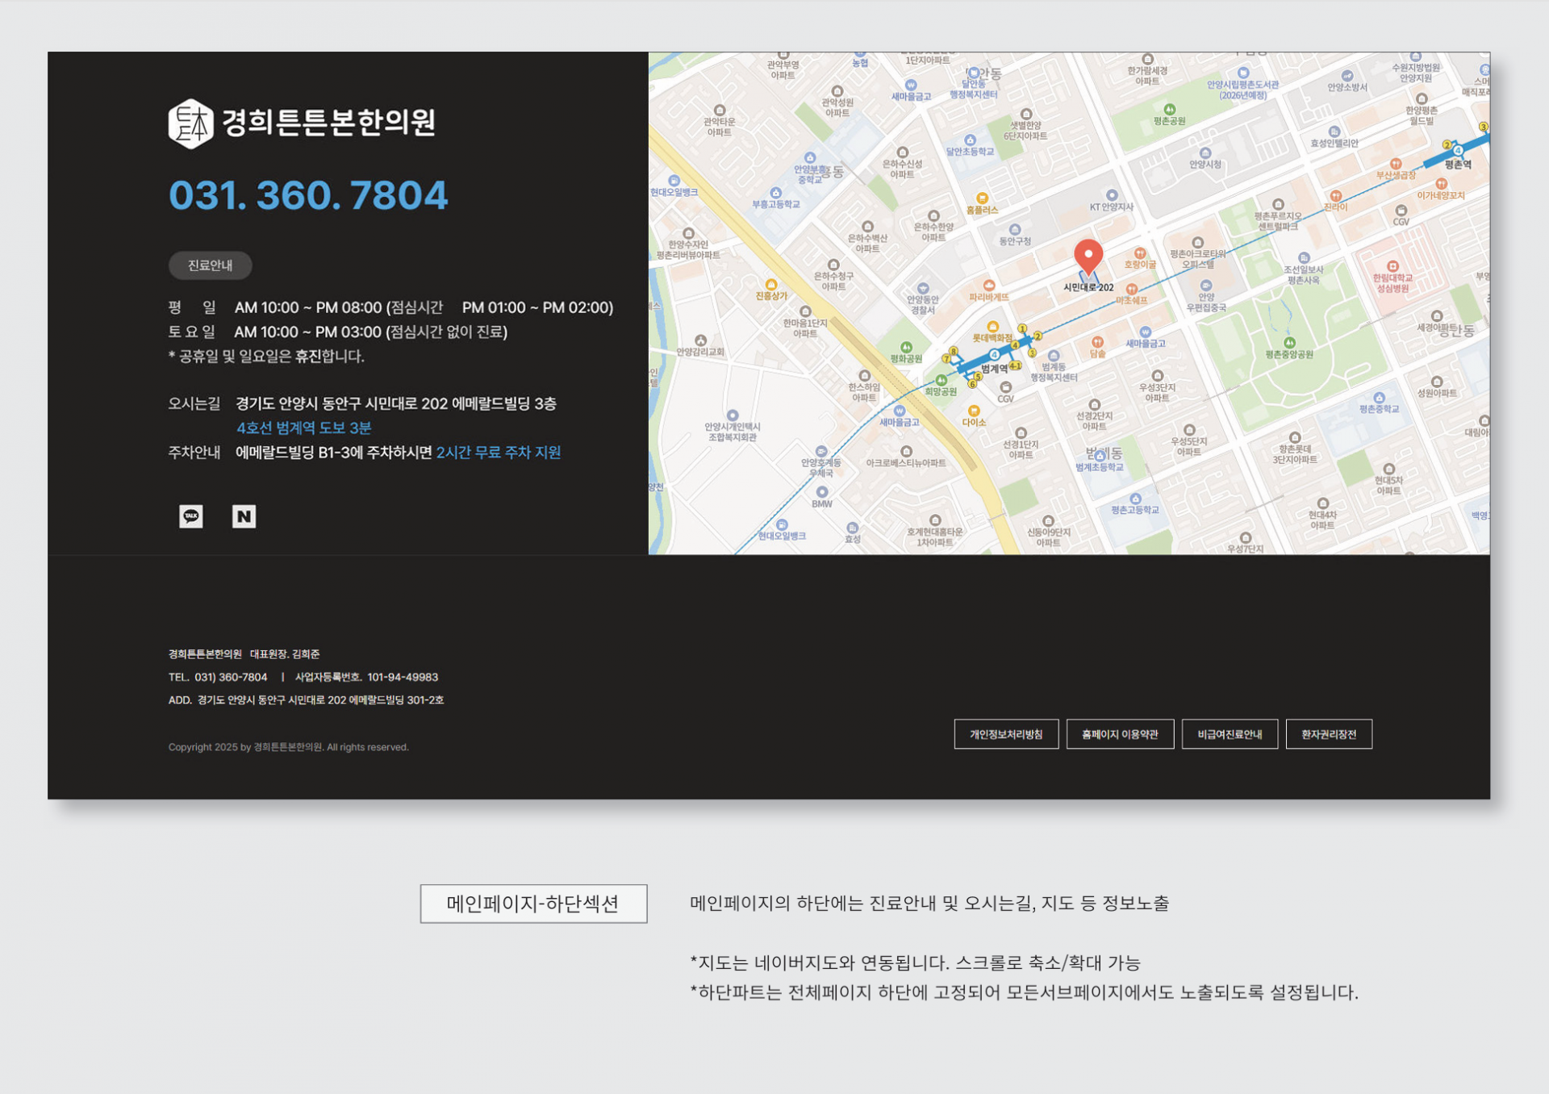
Task: Click the 2시간 무료 주차 지원 text
Action: click(499, 453)
